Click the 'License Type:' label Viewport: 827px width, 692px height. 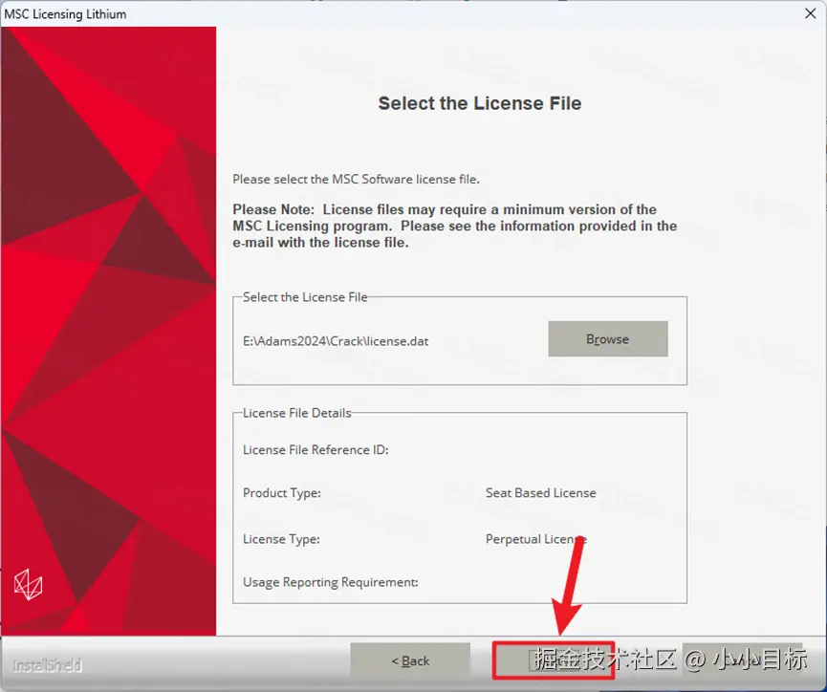point(281,539)
